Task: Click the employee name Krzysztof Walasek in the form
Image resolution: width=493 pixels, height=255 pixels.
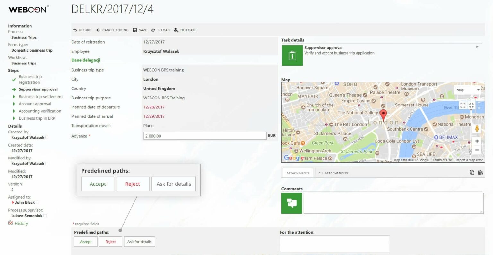Action: click(161, 51)
